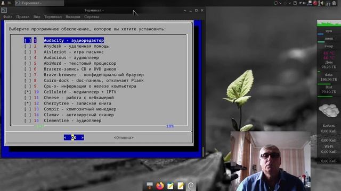This screenshot has height=191, width=341.
Task: Open the Правка menu
Action: click(x=22, y=16)
